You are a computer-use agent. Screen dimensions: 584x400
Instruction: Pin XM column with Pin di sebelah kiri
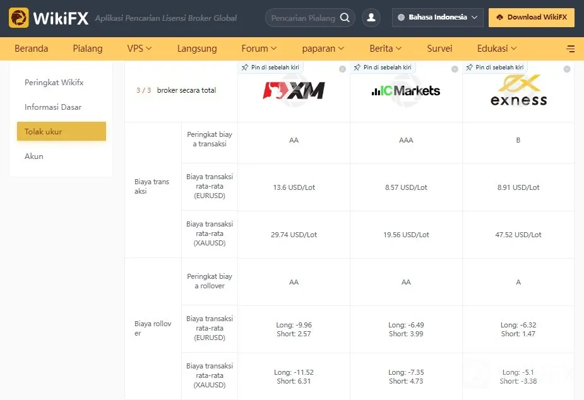click(271, 68)
